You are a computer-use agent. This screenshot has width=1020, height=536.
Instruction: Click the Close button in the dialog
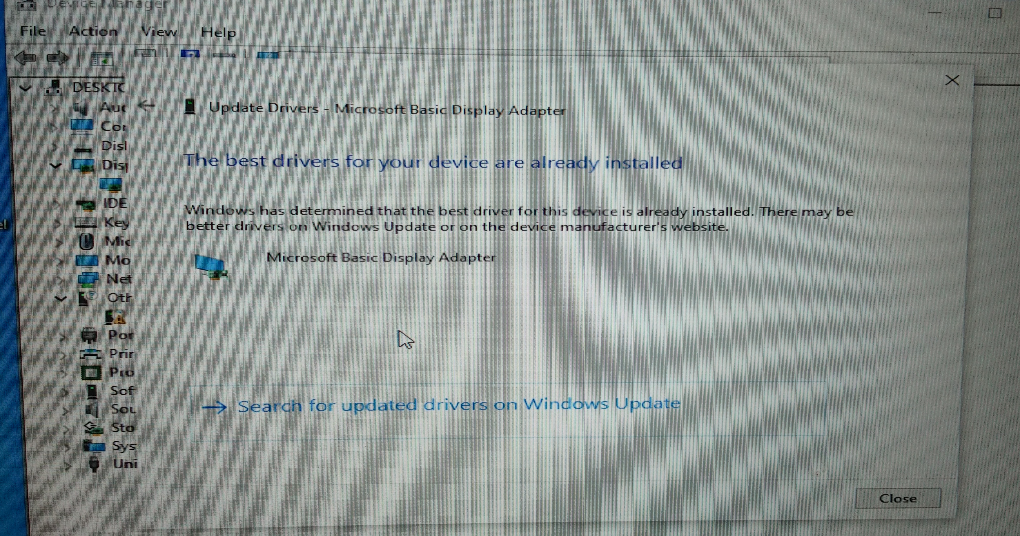(898, 498)
